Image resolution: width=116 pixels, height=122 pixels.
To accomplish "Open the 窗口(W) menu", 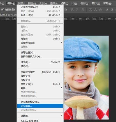I will coord(96,4).
